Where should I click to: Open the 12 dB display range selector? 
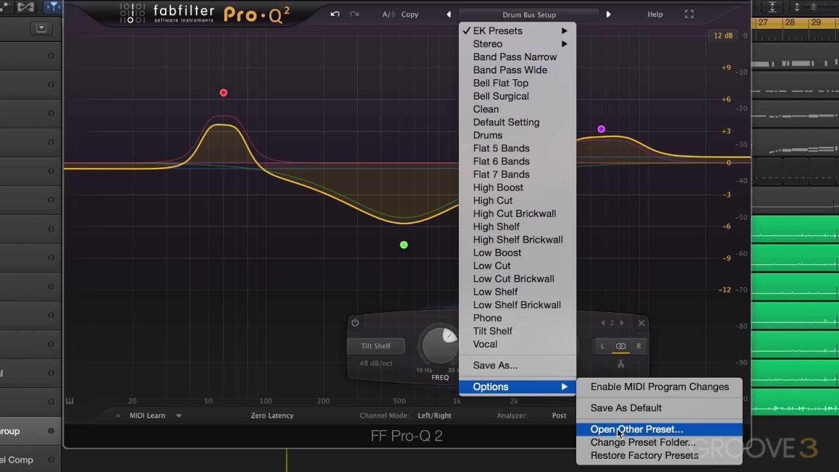(x=723, y=35)
